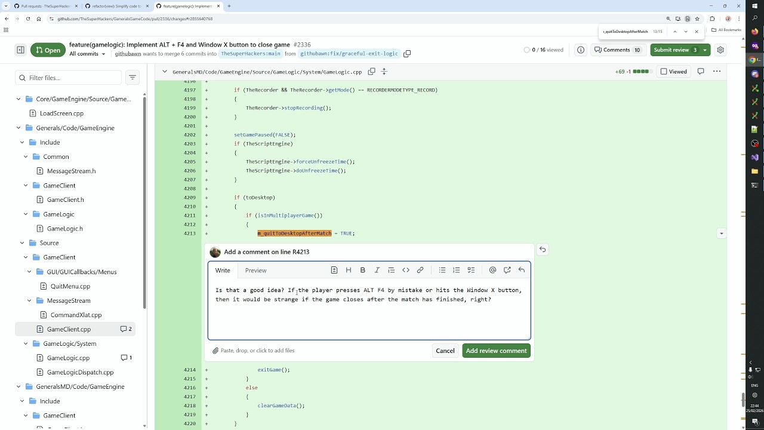Collapse the Include folder under Generals

tap(22, 142)
